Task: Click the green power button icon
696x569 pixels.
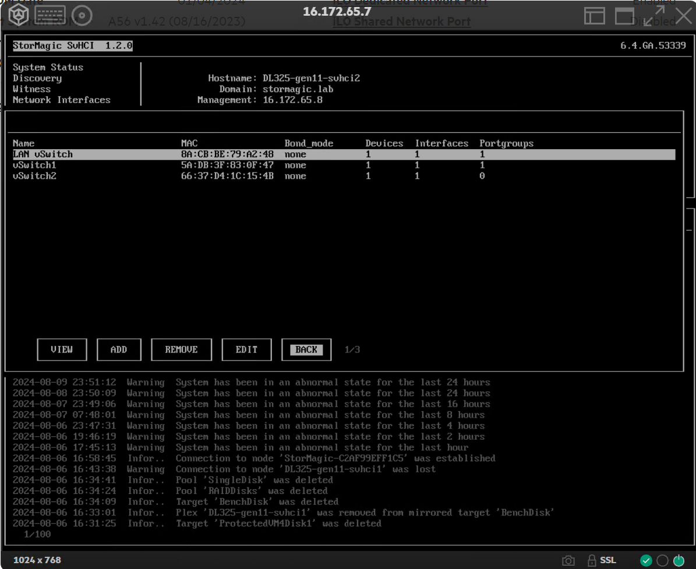Action: coord(679,561)
